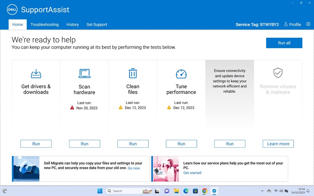This screenshot has width=314, height=196.
Task: Click the taskbar Search box
Action: tap(128, 191)
